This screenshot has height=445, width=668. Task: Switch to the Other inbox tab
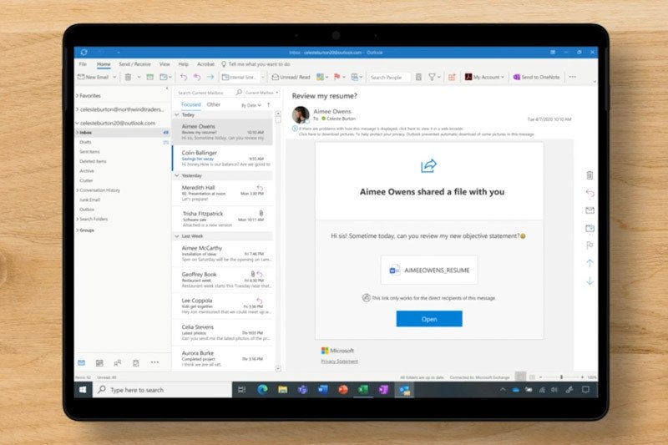click(214, 104)
